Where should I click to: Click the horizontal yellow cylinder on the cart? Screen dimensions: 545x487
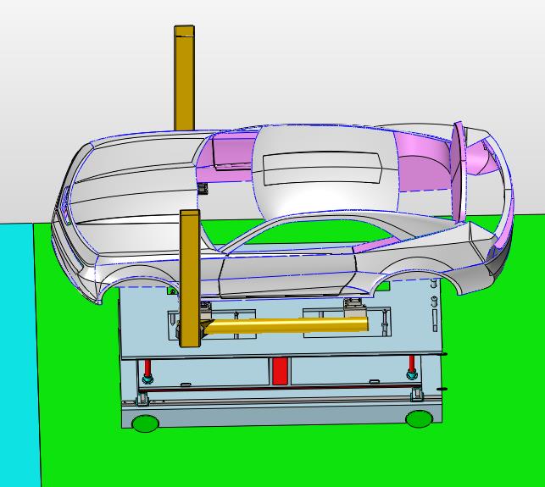tap(286, 326)
